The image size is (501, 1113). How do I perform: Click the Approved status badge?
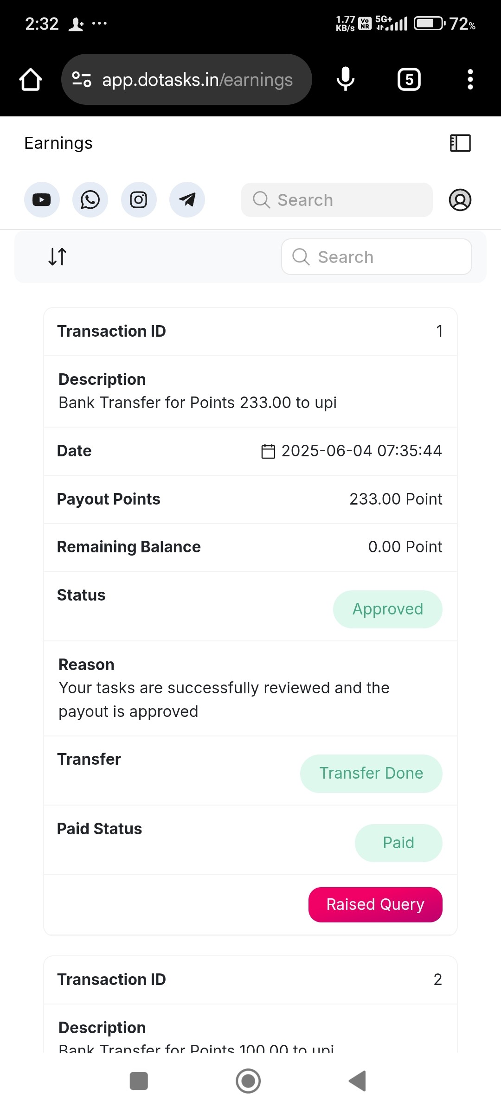[388, 609]
